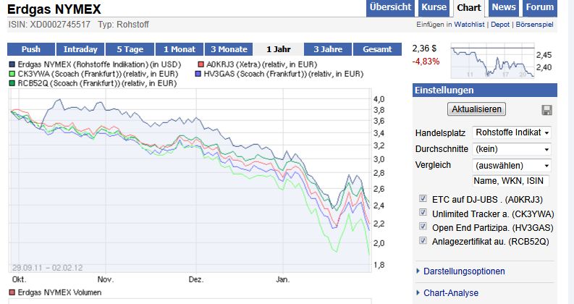Click the date range 29.09.11 – 02.02.12 label

48,268
